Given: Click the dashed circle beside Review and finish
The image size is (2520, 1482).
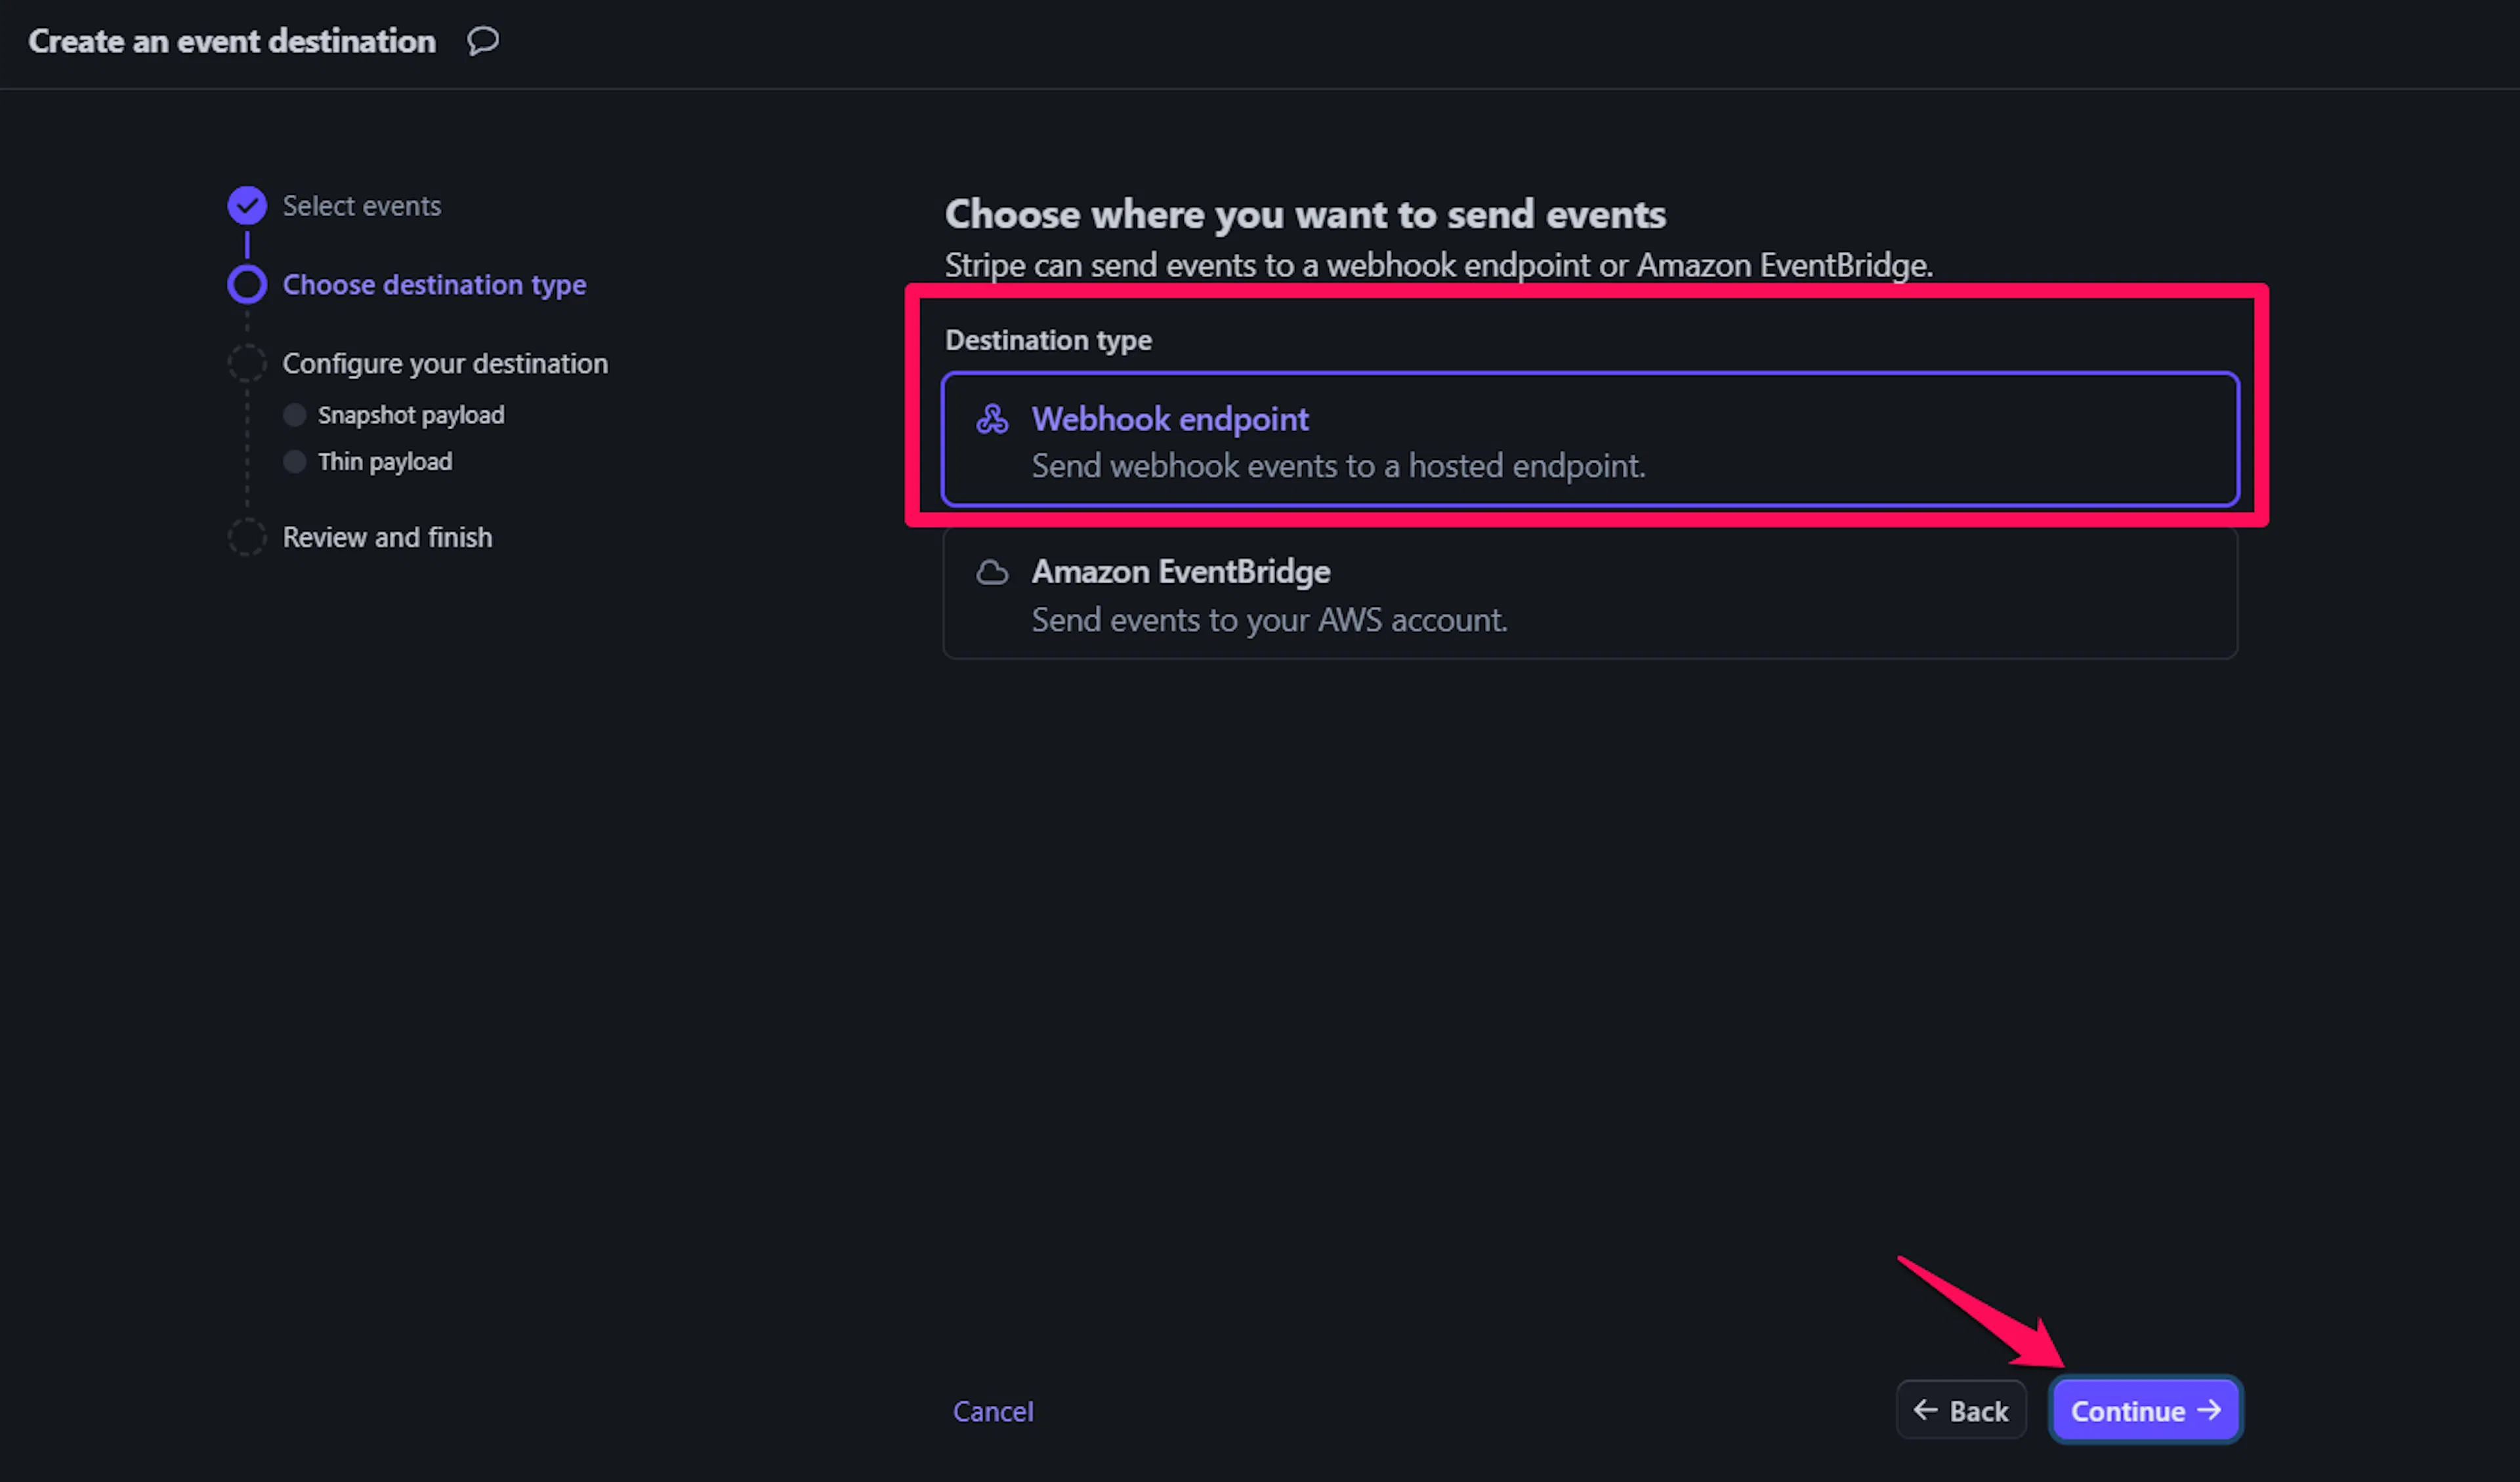Looking at the screenshot, I should tap(247, 538).
